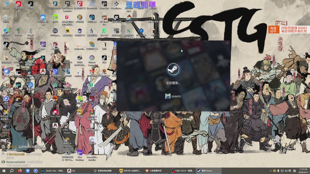
Task: Open Plain Craft Launcher hexagon icon
Action: pyautogui.click(x=141, y=32)
